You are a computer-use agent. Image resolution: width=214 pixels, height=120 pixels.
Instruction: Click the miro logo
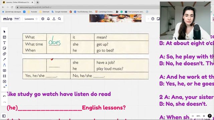click(x=8, y=19)
